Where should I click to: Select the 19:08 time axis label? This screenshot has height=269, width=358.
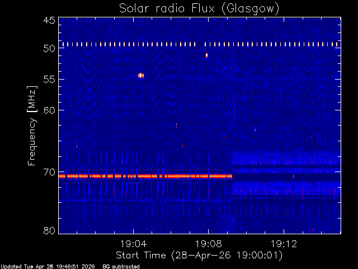point(209,244)
